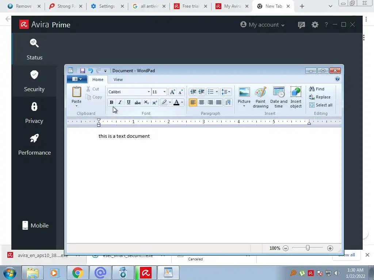Click the Grow font icon
This screenshot has height=280, width=374.
click(x=172, y=92)
